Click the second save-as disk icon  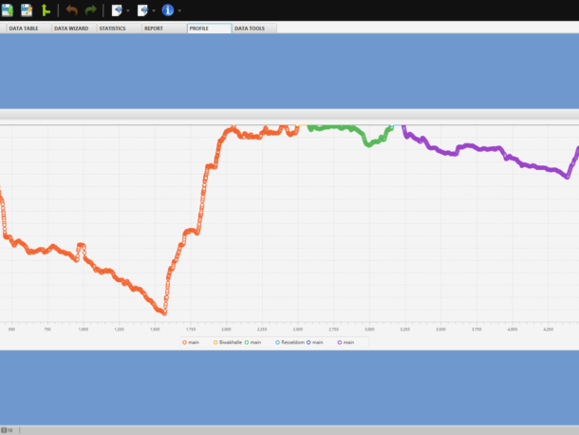pos(27,10)
